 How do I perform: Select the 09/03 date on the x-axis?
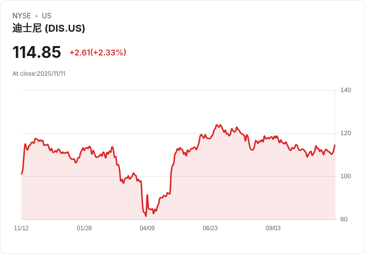pos(273,228)
